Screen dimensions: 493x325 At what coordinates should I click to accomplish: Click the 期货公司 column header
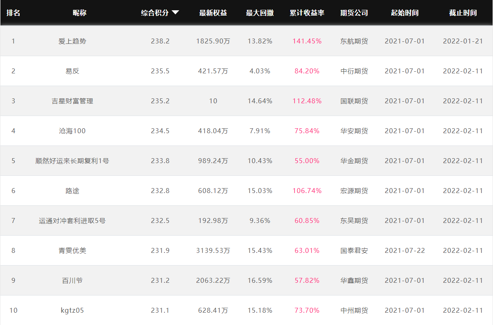coord(354,13)
